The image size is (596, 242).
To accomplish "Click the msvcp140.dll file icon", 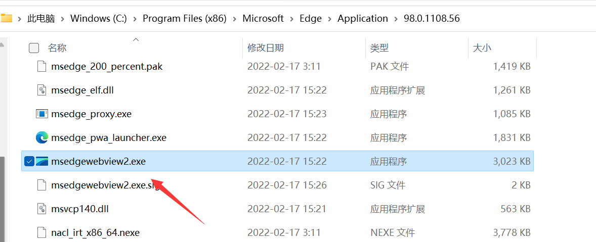I will point(41,209).
